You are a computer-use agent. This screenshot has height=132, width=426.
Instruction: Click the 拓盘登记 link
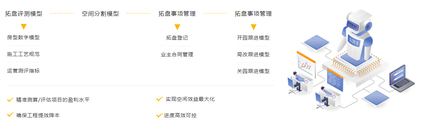pyautogui.click(x=177, y=38)
